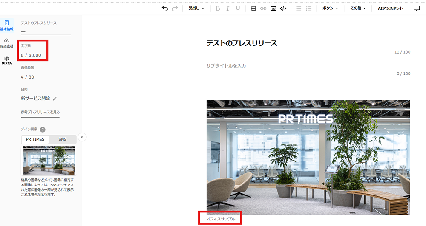Click the 新サービス開始 purpose text
The height and width of the screenshot is (226, 426).
[35, 99]
